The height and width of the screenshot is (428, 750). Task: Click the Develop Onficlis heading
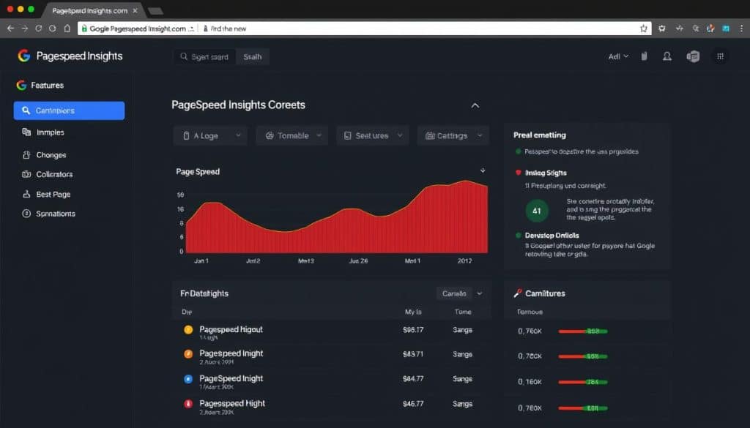pos(552,236)
